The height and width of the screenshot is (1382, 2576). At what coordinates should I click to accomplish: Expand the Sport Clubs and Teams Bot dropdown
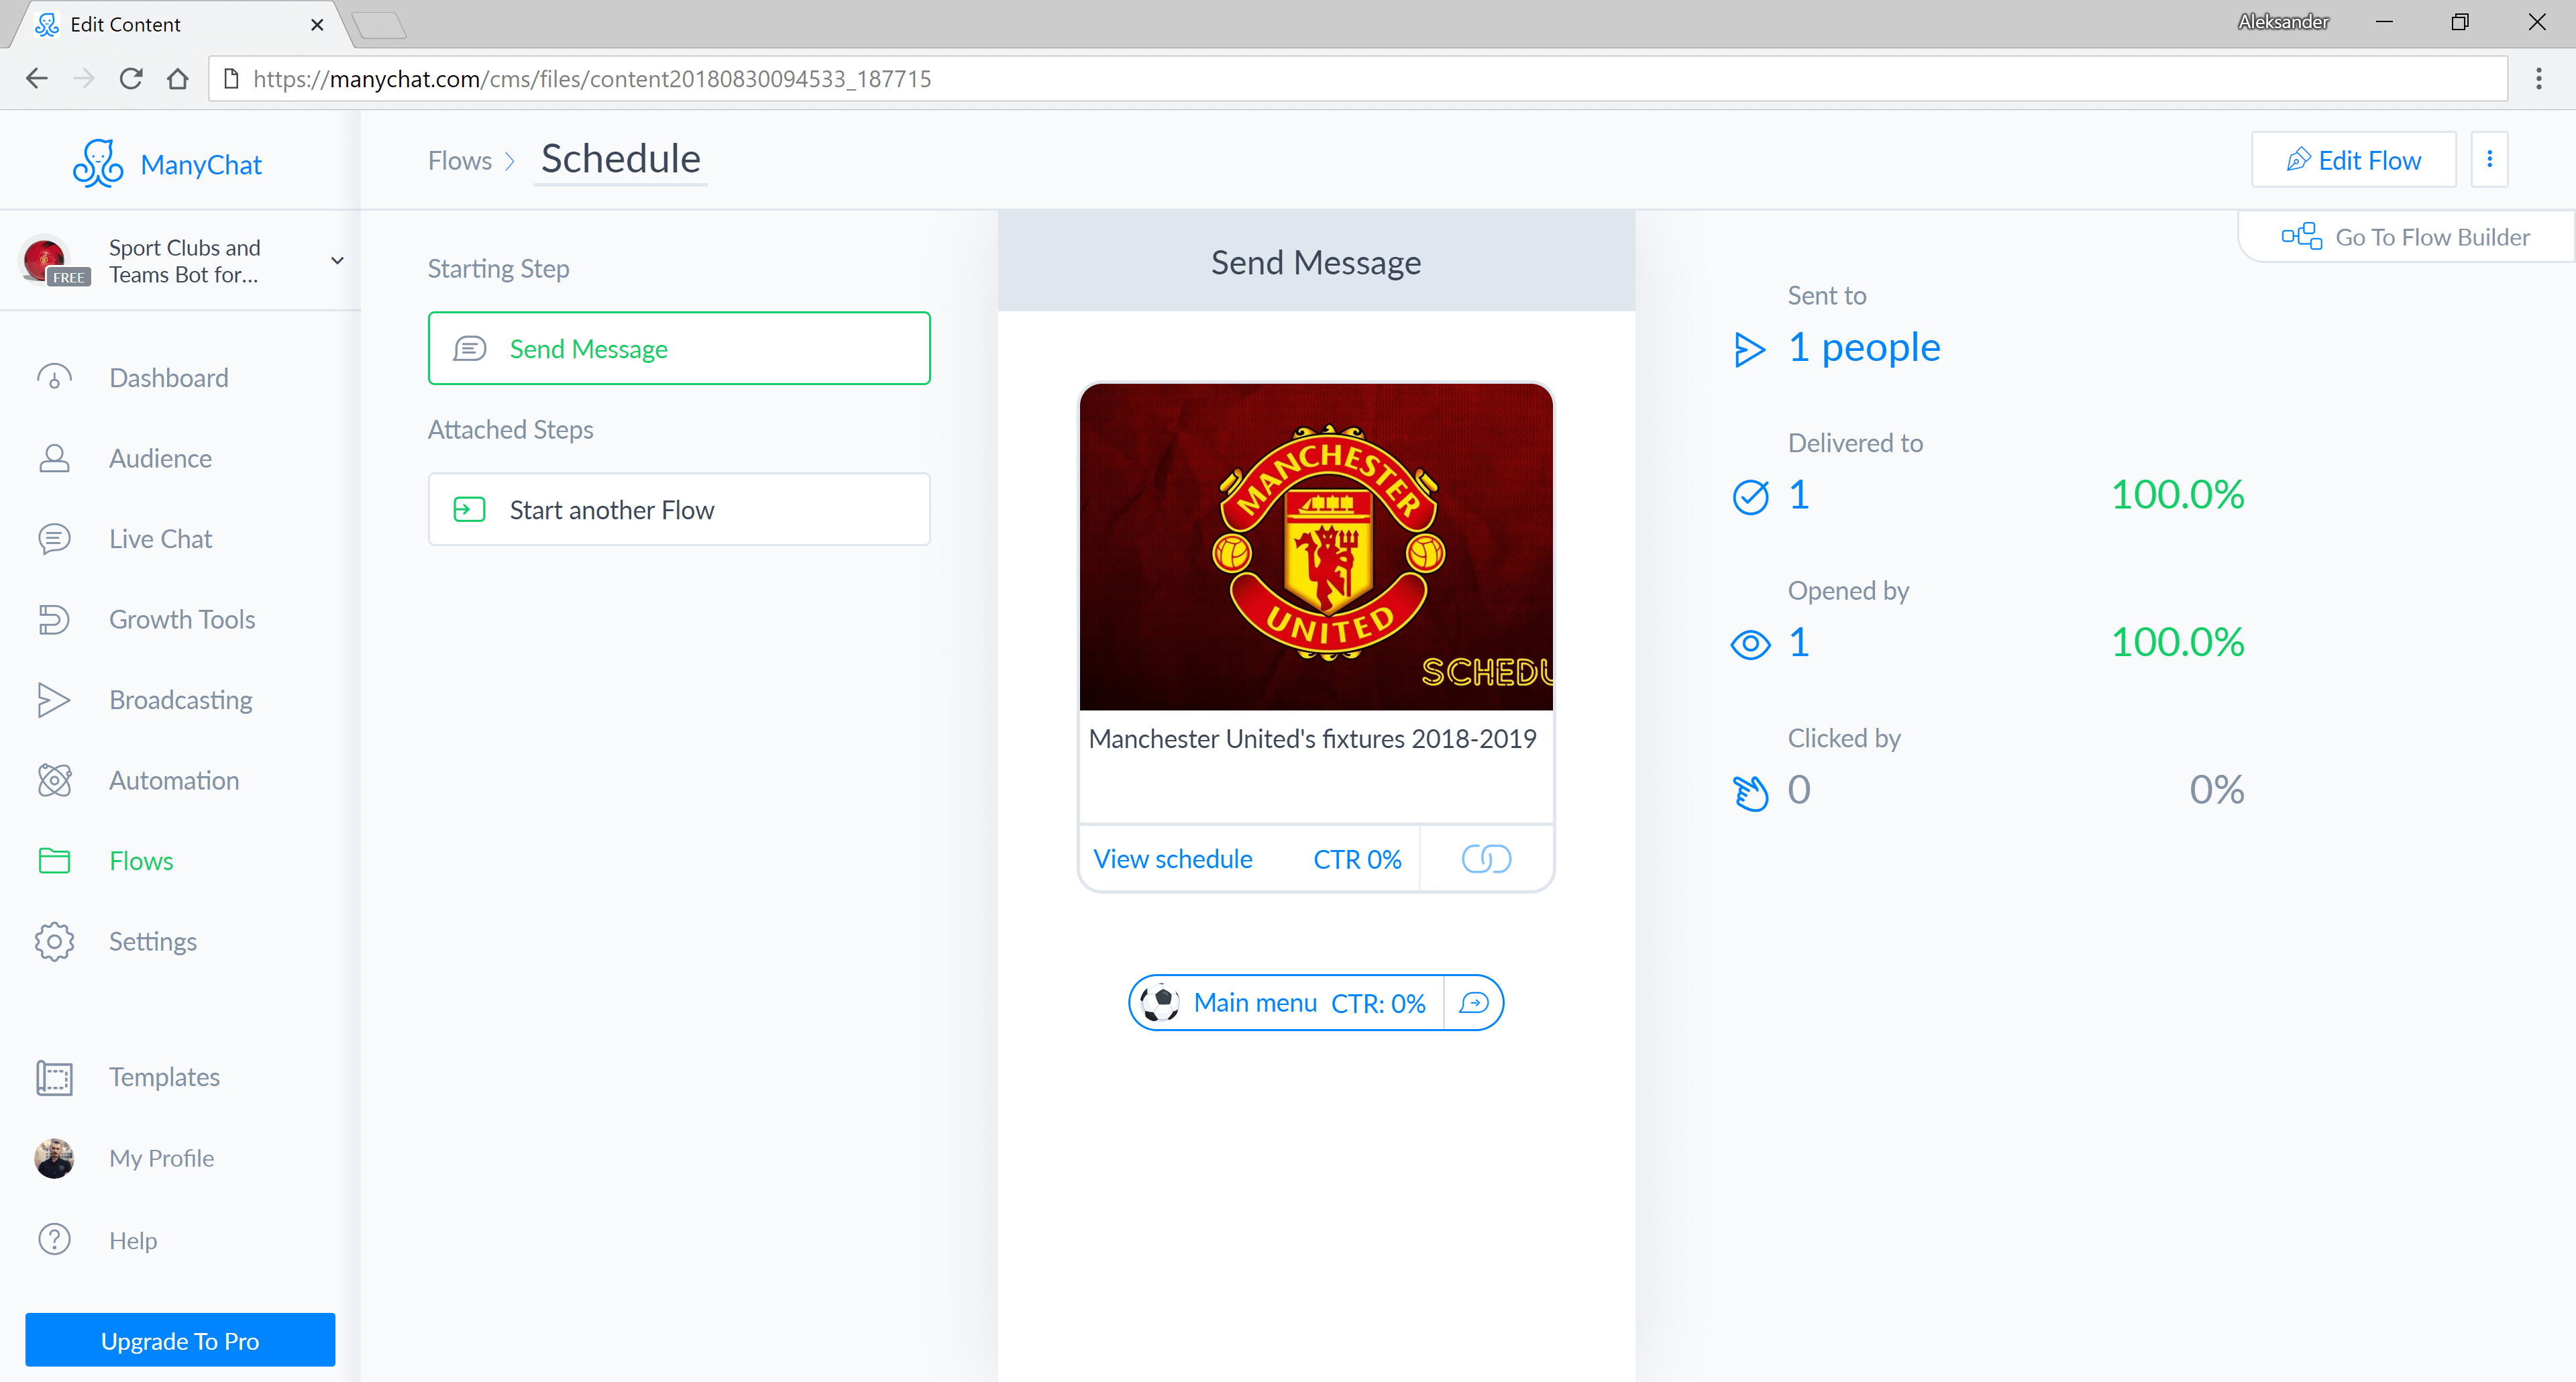(337, 261)
